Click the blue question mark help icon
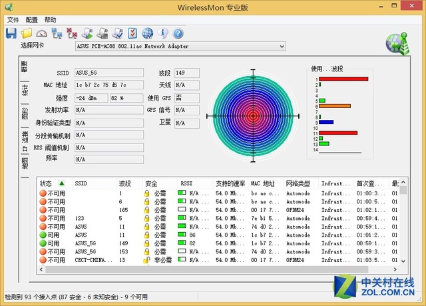This screenshot has height=306, width=426. tap(178, 33)
